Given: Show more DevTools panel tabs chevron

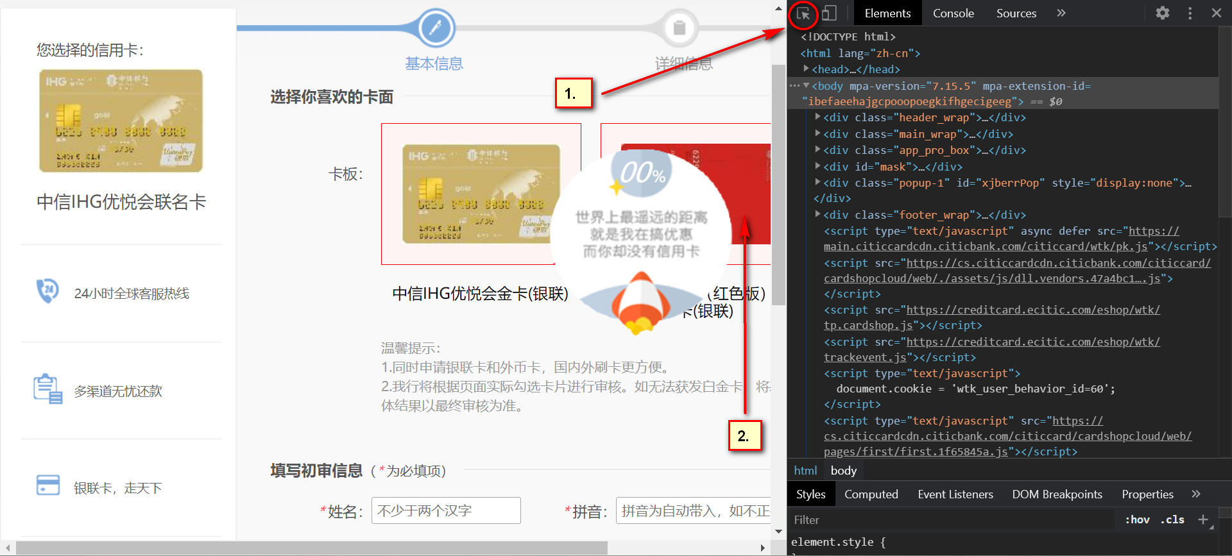Looking at the screenshot, I should (1061, 13).
